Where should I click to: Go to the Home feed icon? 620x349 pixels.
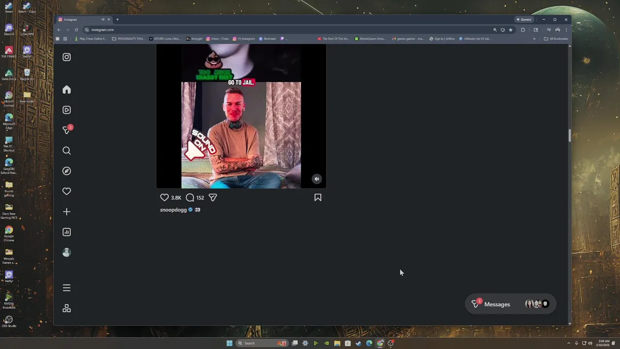click(x=67, y=90)
